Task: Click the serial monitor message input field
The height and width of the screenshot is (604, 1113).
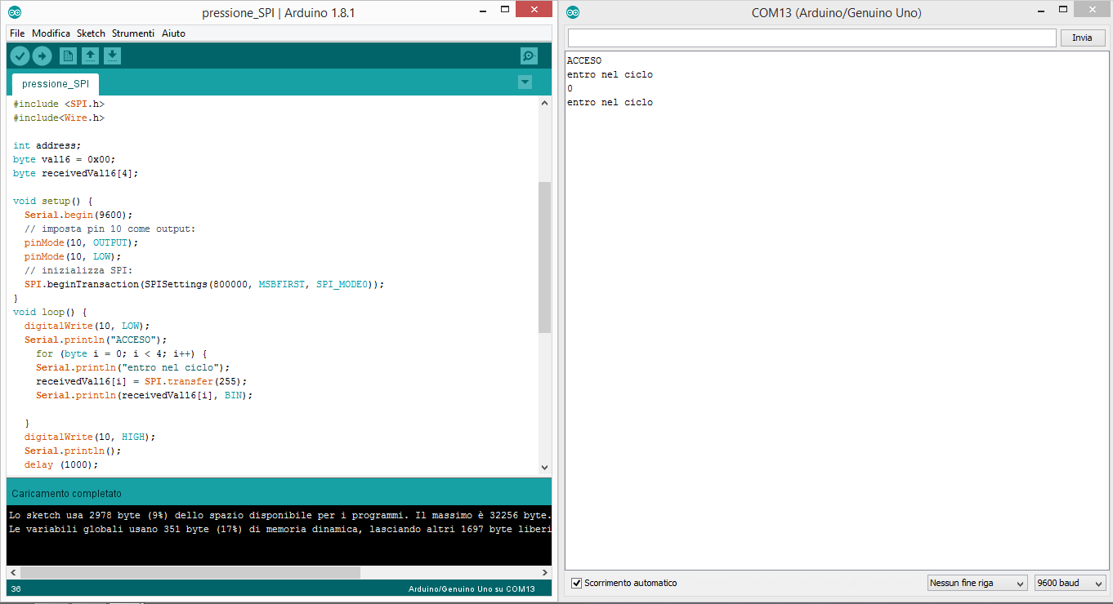Action: pyautogui.click(x=812, y=38)
